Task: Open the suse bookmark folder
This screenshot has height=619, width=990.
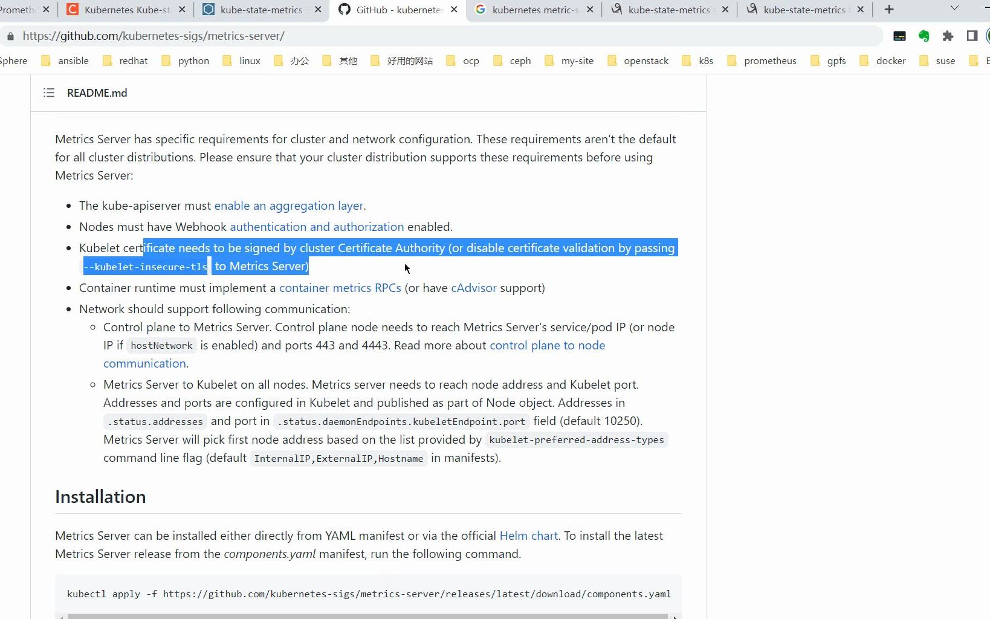Action: pos(937,60)
